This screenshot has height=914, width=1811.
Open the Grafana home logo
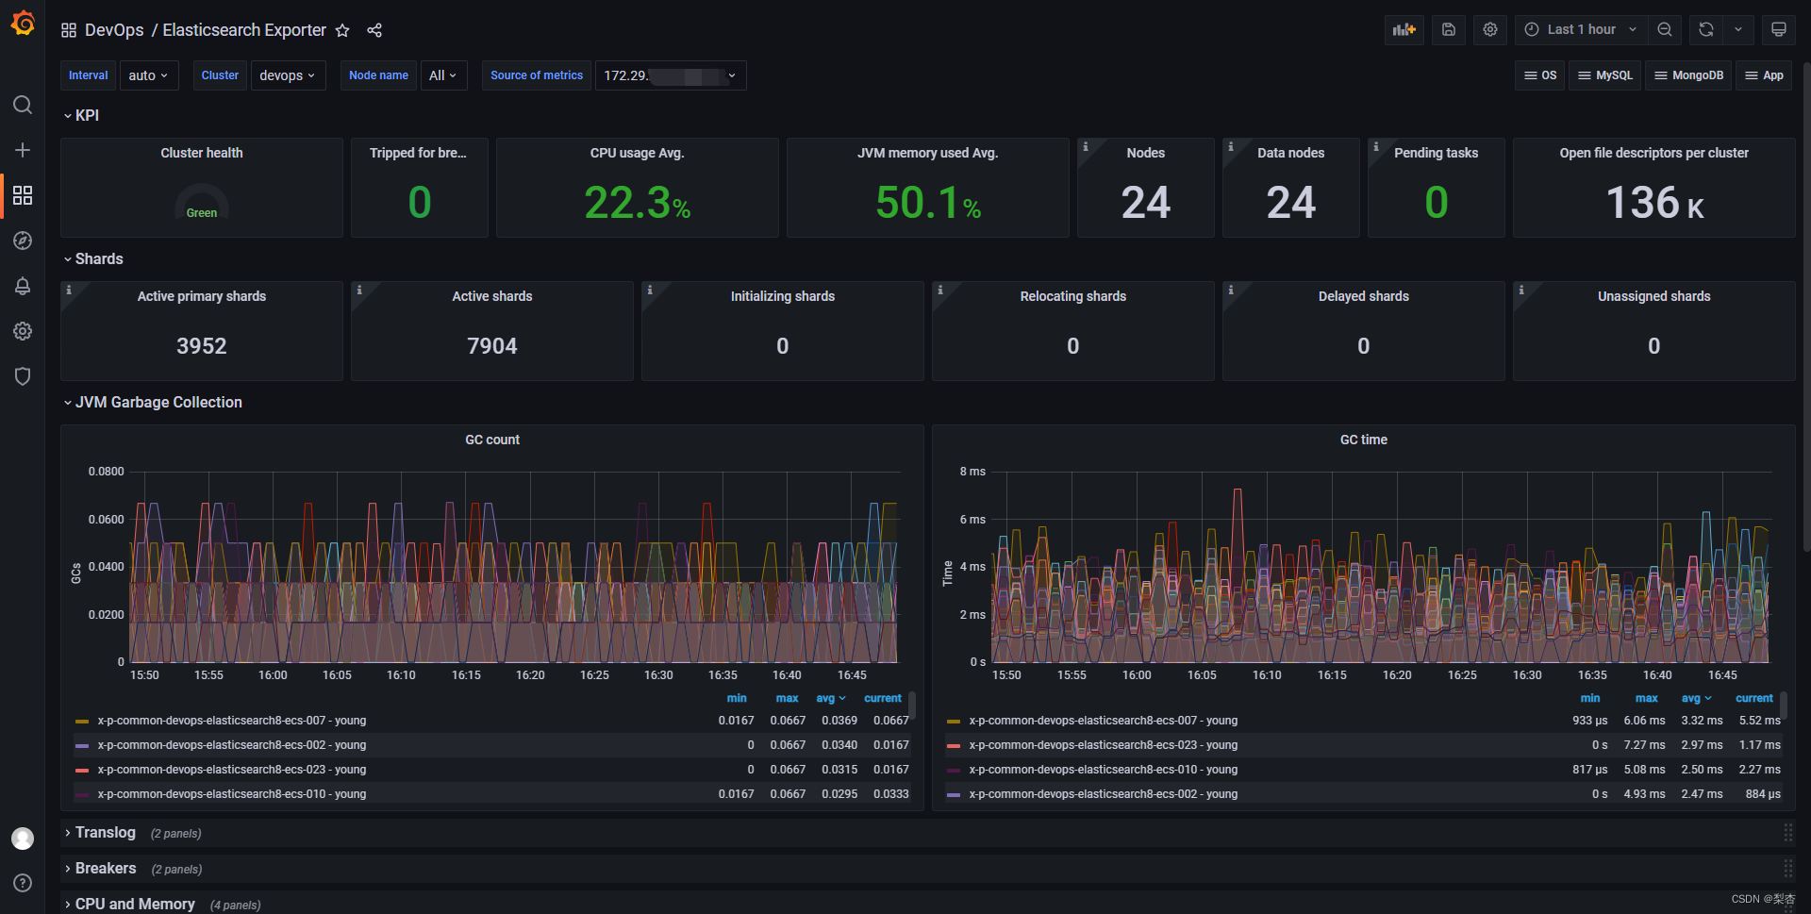point(23,23)
